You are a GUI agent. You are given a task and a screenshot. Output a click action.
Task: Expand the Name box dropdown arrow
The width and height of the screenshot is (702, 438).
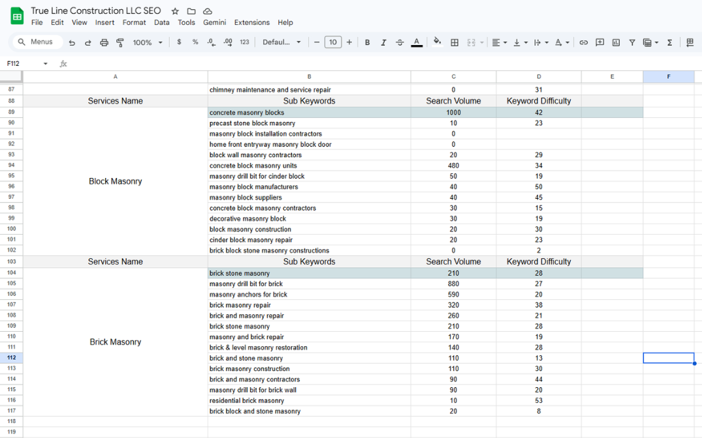coord(46,64)
